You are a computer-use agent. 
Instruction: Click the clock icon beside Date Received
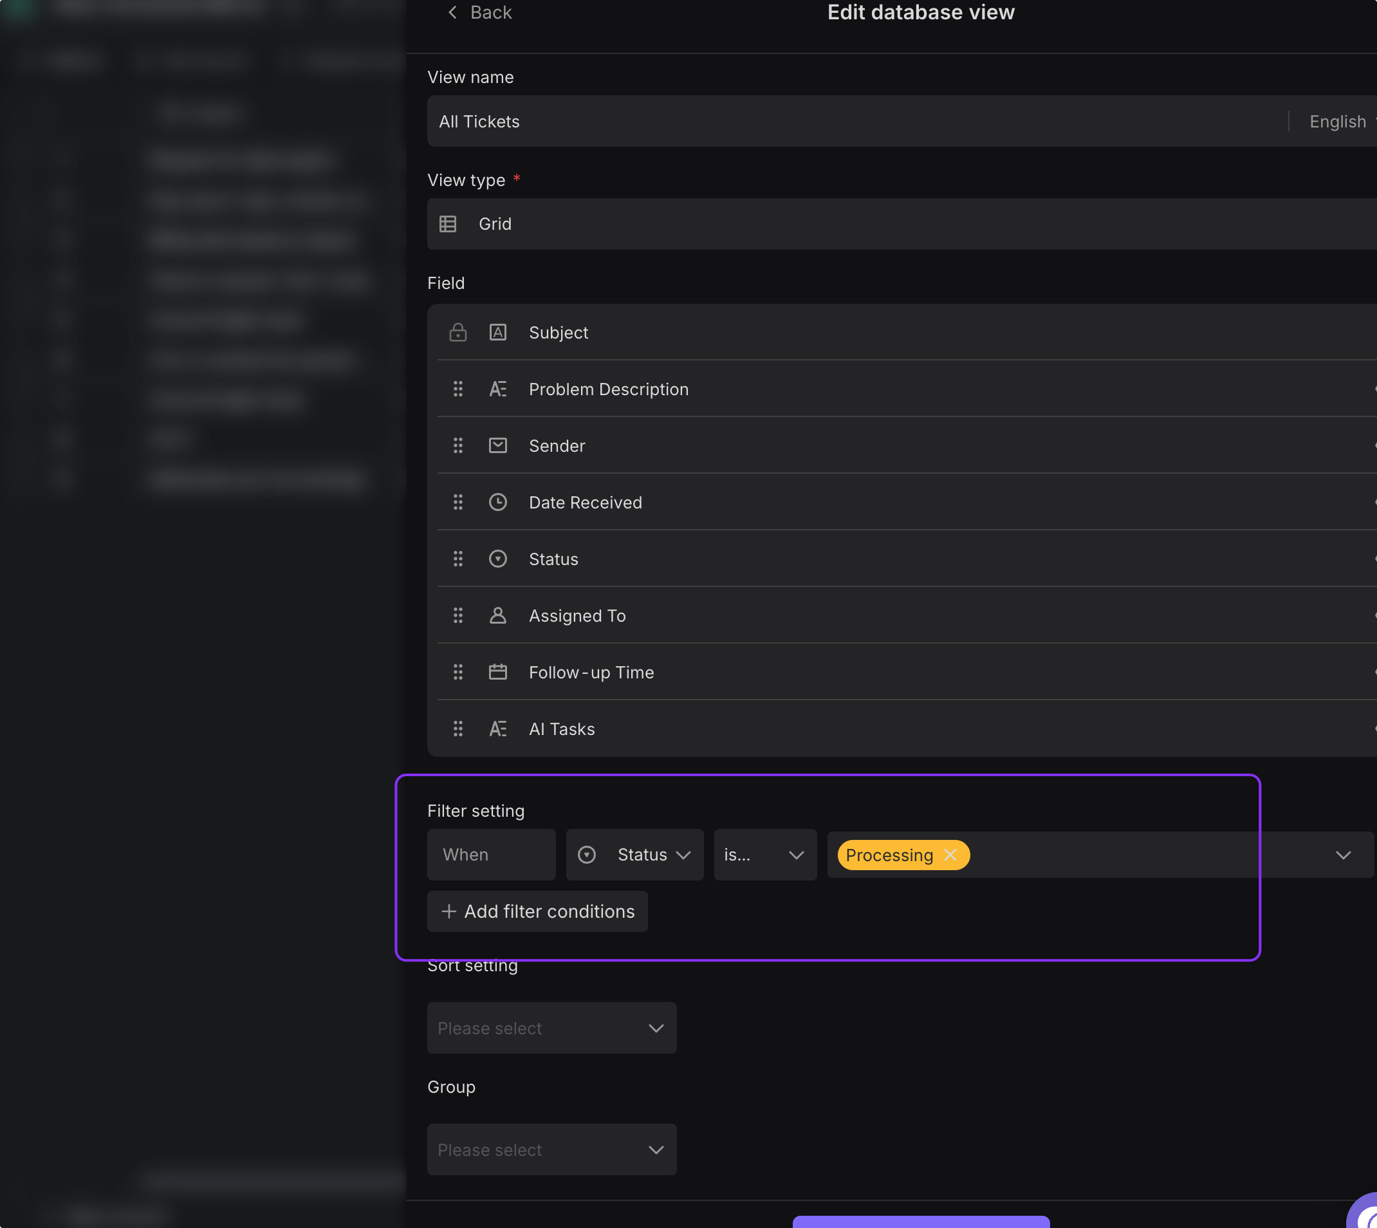[x=498, y=503]
